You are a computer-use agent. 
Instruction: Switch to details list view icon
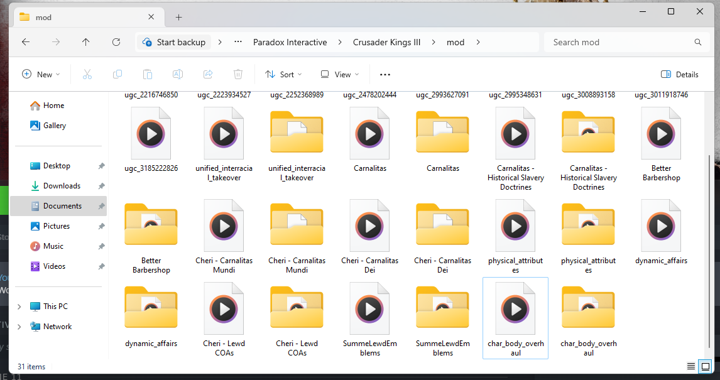(690, 366)
